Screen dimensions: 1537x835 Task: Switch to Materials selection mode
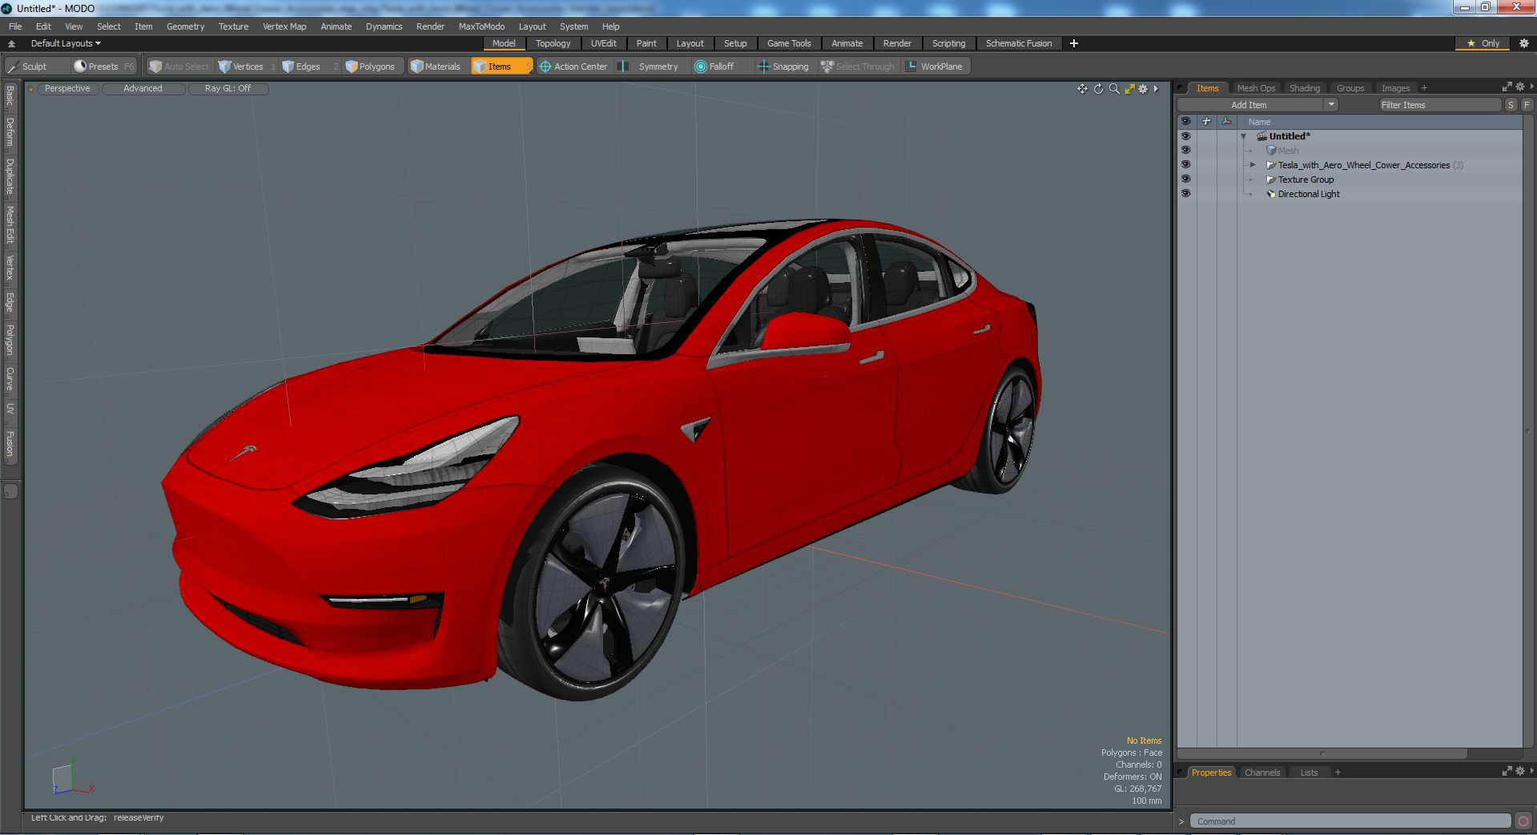click(x=437, y=67)
